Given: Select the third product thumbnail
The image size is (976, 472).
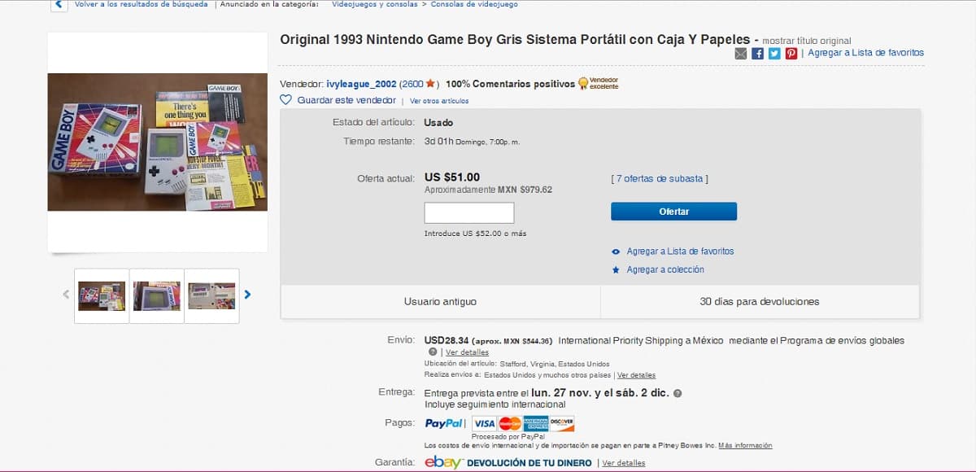Looking at the screenshot, I should [x=211, y=295].
